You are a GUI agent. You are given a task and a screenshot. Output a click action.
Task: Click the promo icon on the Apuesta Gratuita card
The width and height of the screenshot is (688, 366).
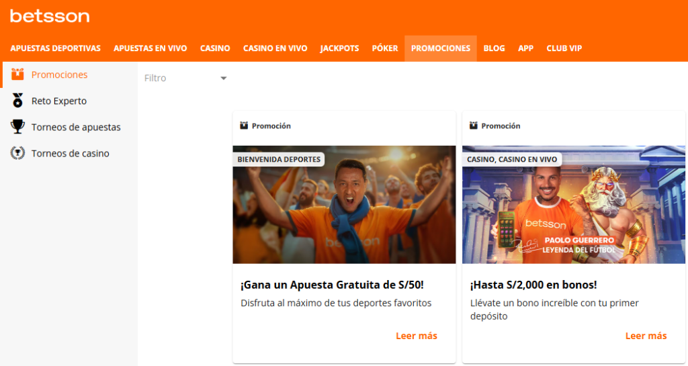[244, 126]
